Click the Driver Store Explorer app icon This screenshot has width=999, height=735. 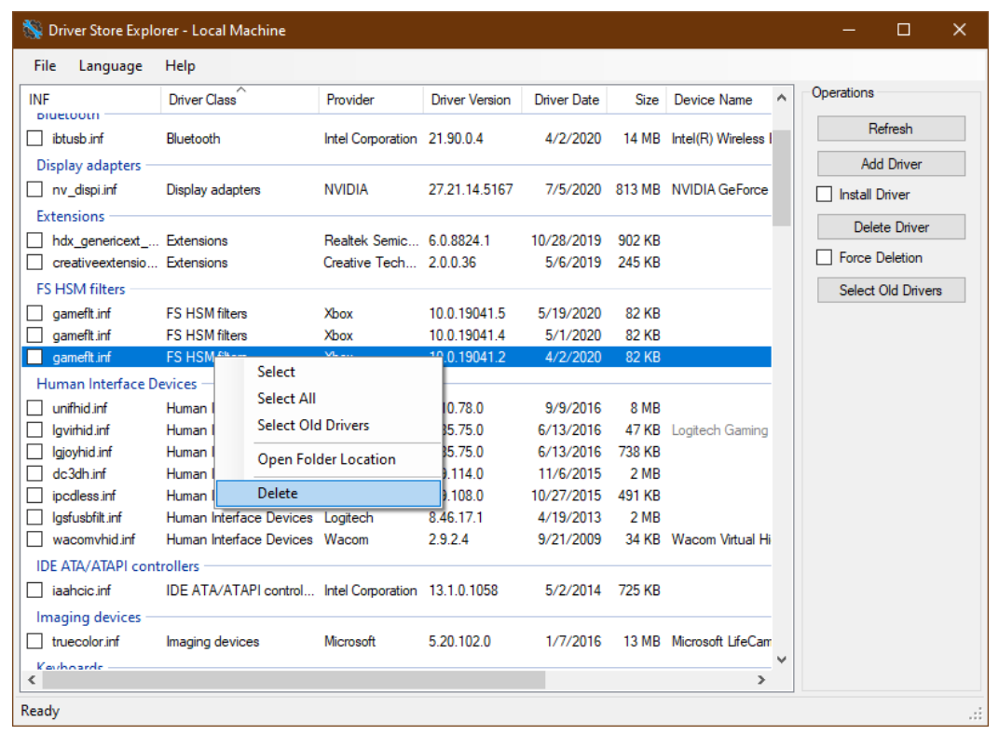33,30
